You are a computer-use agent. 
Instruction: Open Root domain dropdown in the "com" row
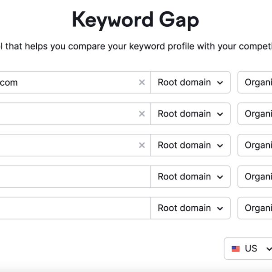tap(190, 83)
